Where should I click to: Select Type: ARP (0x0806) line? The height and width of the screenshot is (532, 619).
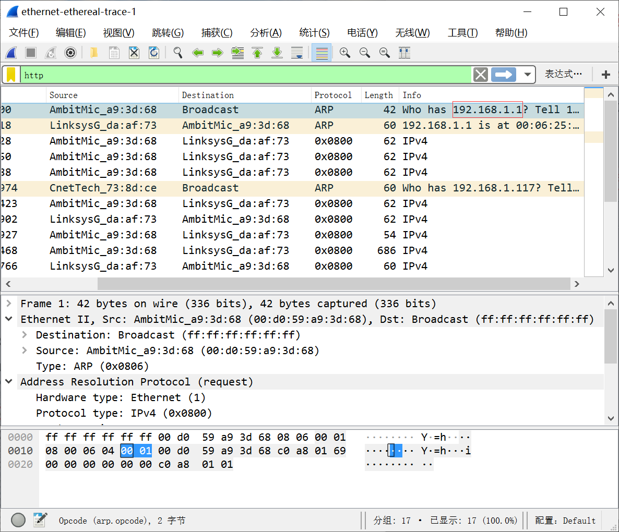(92, 366)
